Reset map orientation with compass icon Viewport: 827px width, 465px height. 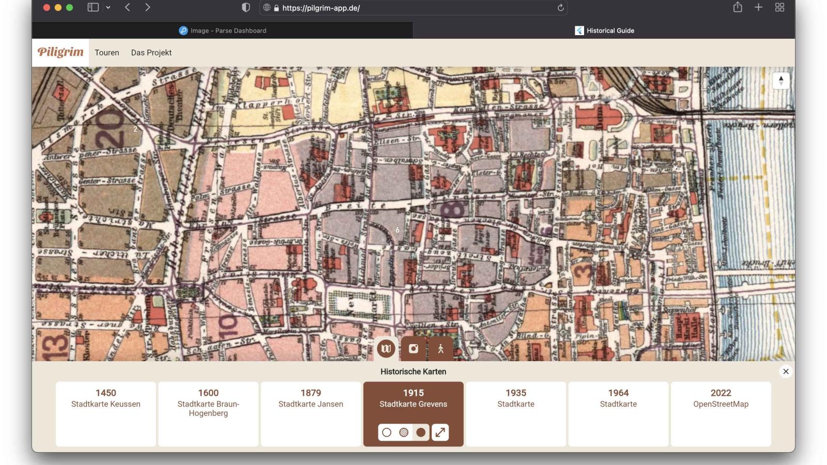coord(780,81)
